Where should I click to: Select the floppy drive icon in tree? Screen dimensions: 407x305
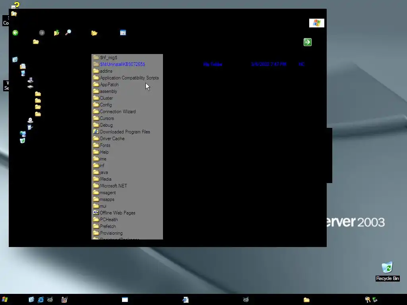[30, 80]
